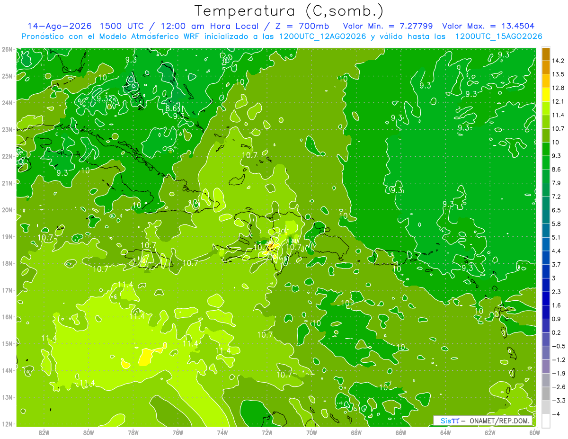Click the "7.9" color scale value
Image resolution: width=568 pixels, height=439 pixels.
557,183
